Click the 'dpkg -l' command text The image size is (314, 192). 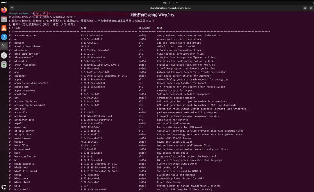pyautogui.click(x=40, y=14)
